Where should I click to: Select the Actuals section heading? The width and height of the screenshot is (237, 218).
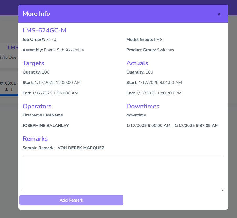coord(137,63)
